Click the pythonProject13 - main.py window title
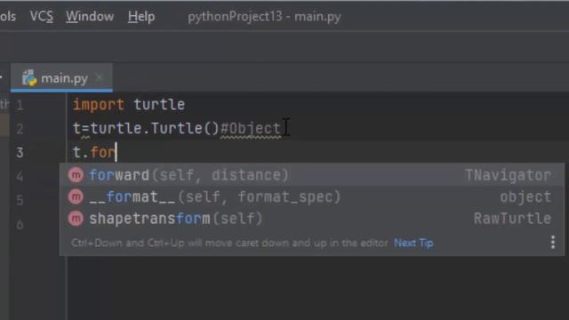Viewport: 569px width, 320px height. pos(265,17)
